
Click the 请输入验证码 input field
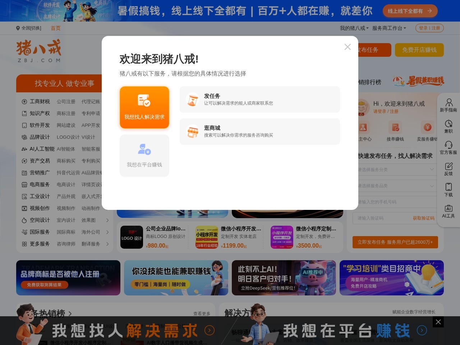381,218
